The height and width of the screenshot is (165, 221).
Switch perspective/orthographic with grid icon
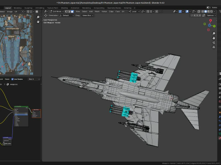coord(214,47)
